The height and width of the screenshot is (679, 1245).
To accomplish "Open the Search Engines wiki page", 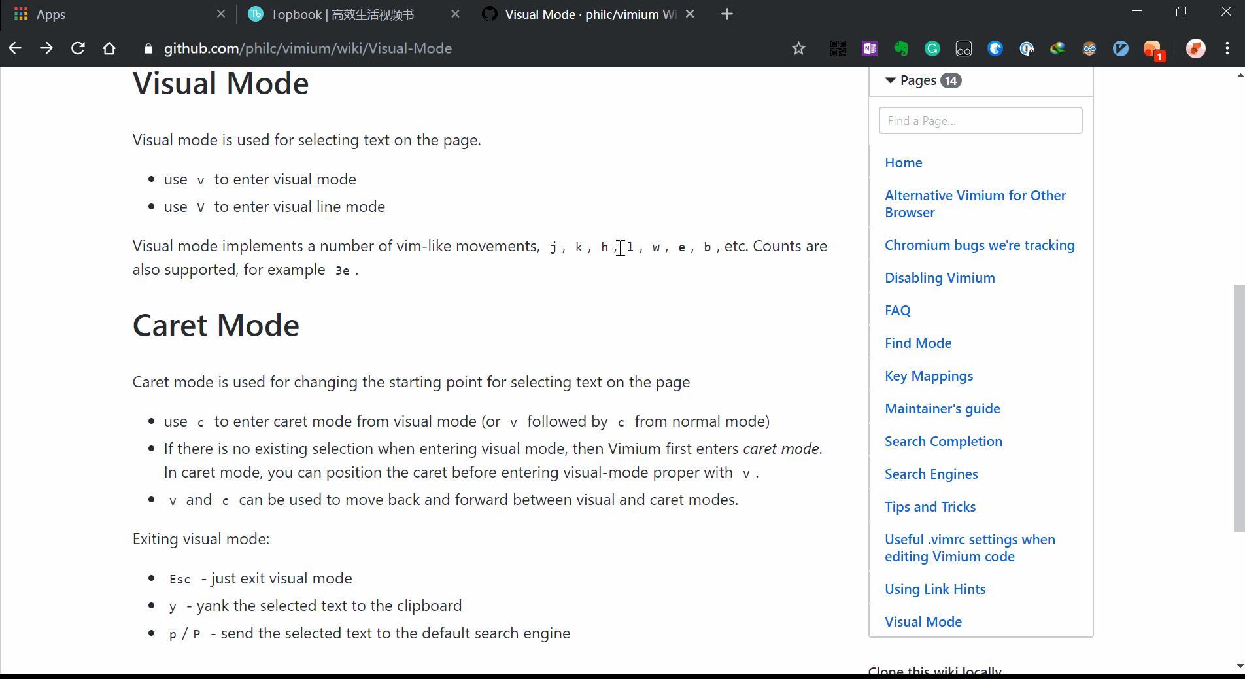I will [931, 474].
